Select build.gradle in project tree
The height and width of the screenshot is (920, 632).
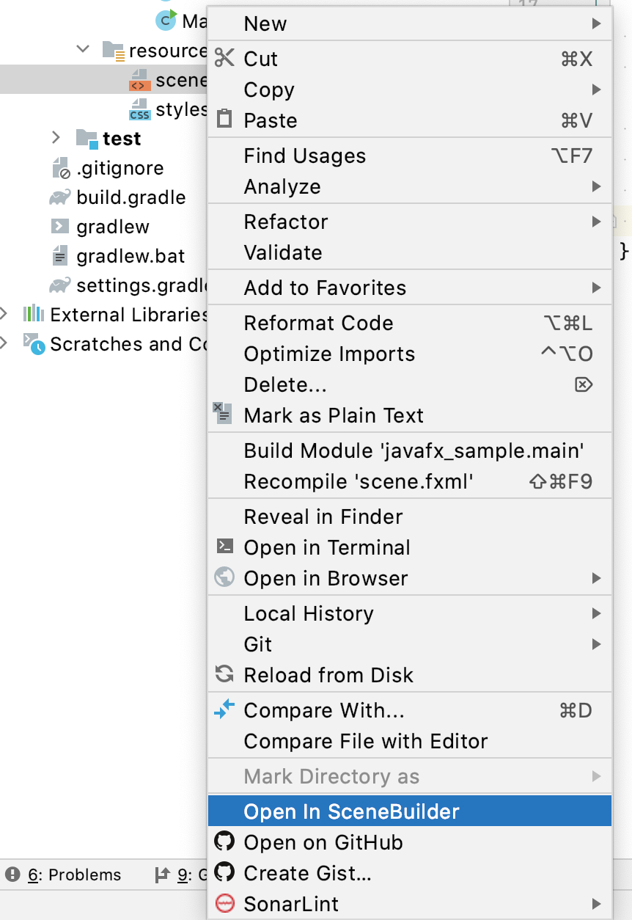(x=131, y=197)
